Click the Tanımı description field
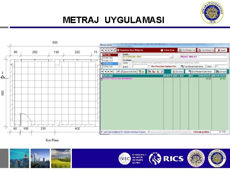The height and width of the screenshot is (173, 230). pos(180,63)
